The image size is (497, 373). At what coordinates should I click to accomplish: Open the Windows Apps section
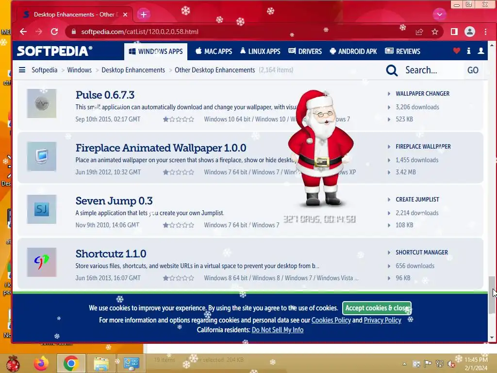(156, 51)
